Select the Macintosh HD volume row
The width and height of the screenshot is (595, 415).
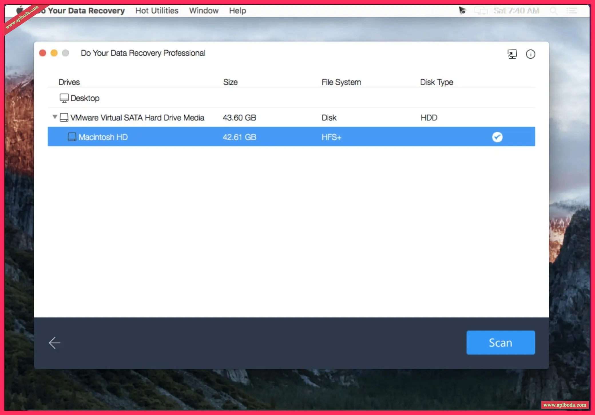click(x=291, y=137)
